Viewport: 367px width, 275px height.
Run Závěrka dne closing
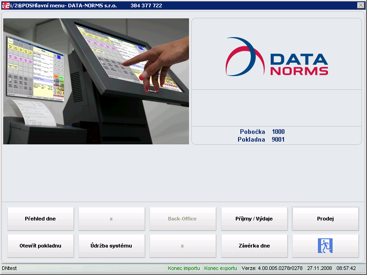click(x=254, y=246)
